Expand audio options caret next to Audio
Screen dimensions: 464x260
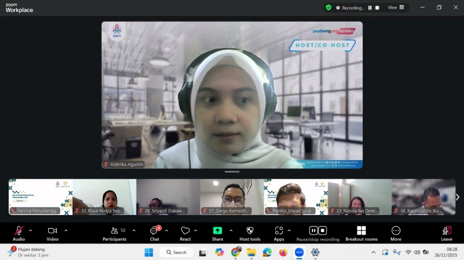tap(30, 231)
